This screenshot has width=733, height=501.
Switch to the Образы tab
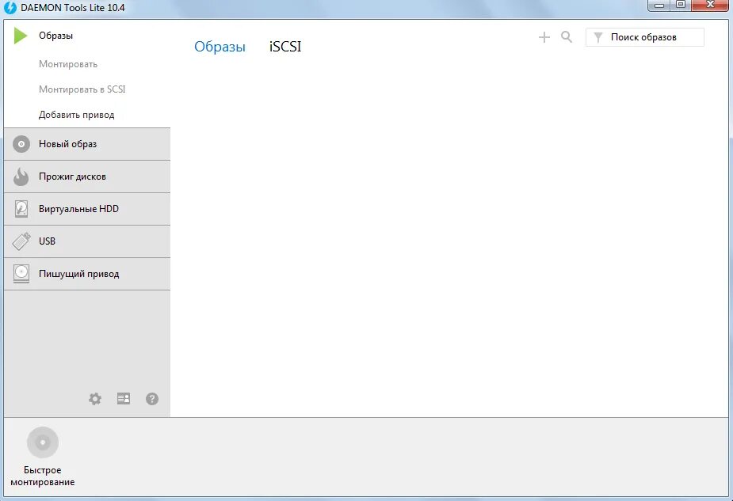(220, 47)
